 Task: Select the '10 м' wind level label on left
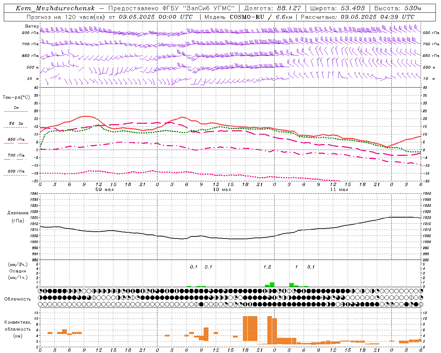point(33,79)
